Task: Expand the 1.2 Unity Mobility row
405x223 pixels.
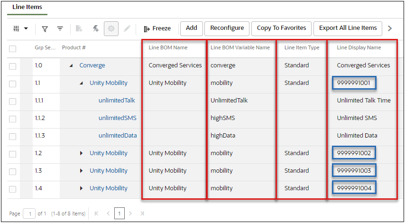Action: pos(81,153)
